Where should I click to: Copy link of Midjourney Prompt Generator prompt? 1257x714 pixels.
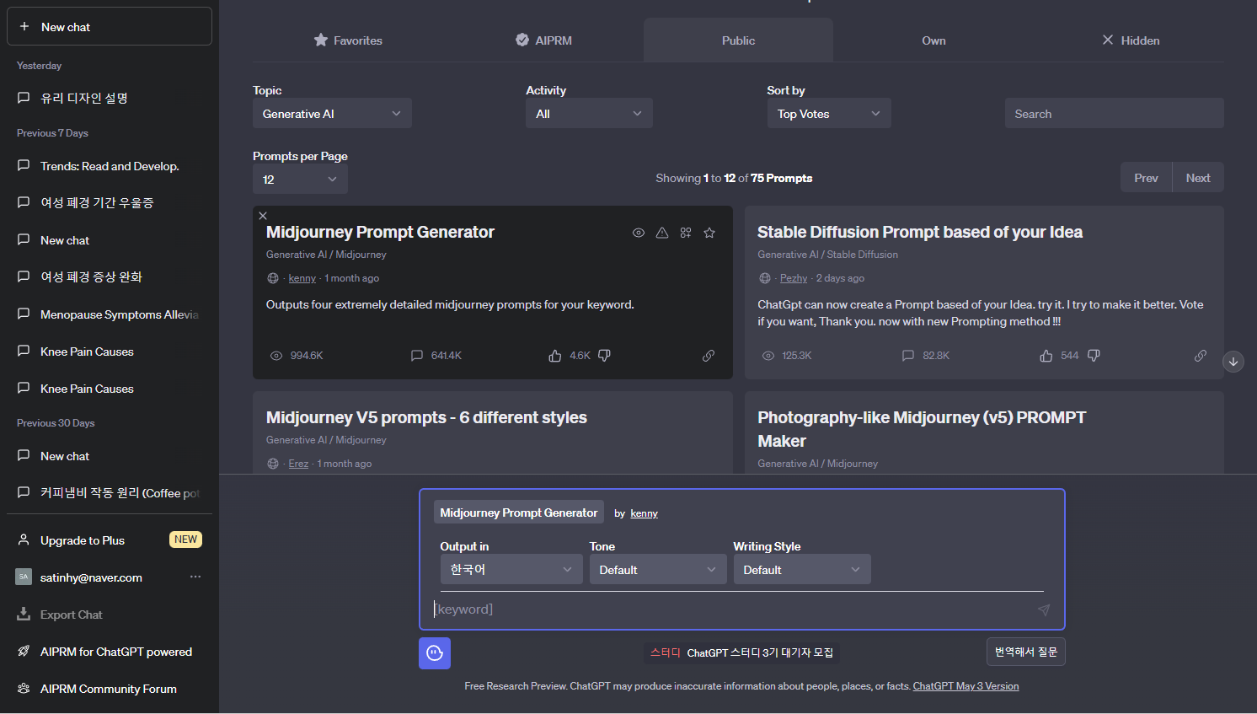tap(709, 356)
